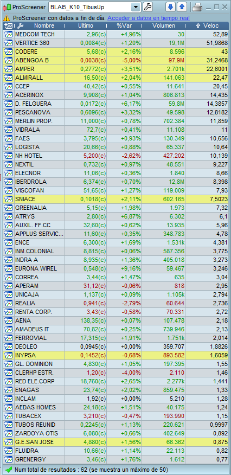
Task: Open chart icon for ALMIRALL
Action: coord(8,78)
